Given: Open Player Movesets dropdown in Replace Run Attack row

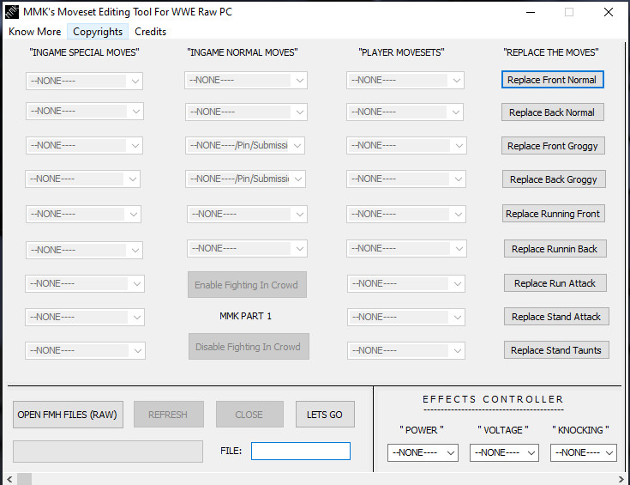Looking at the screenshot, I should 406,283.
